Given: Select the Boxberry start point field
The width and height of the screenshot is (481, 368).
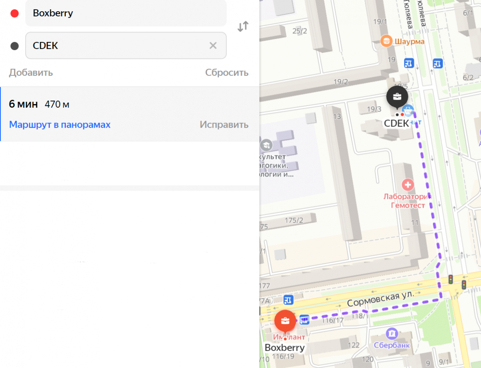Looking at the screenshot, I should click(x=126, y=13).
